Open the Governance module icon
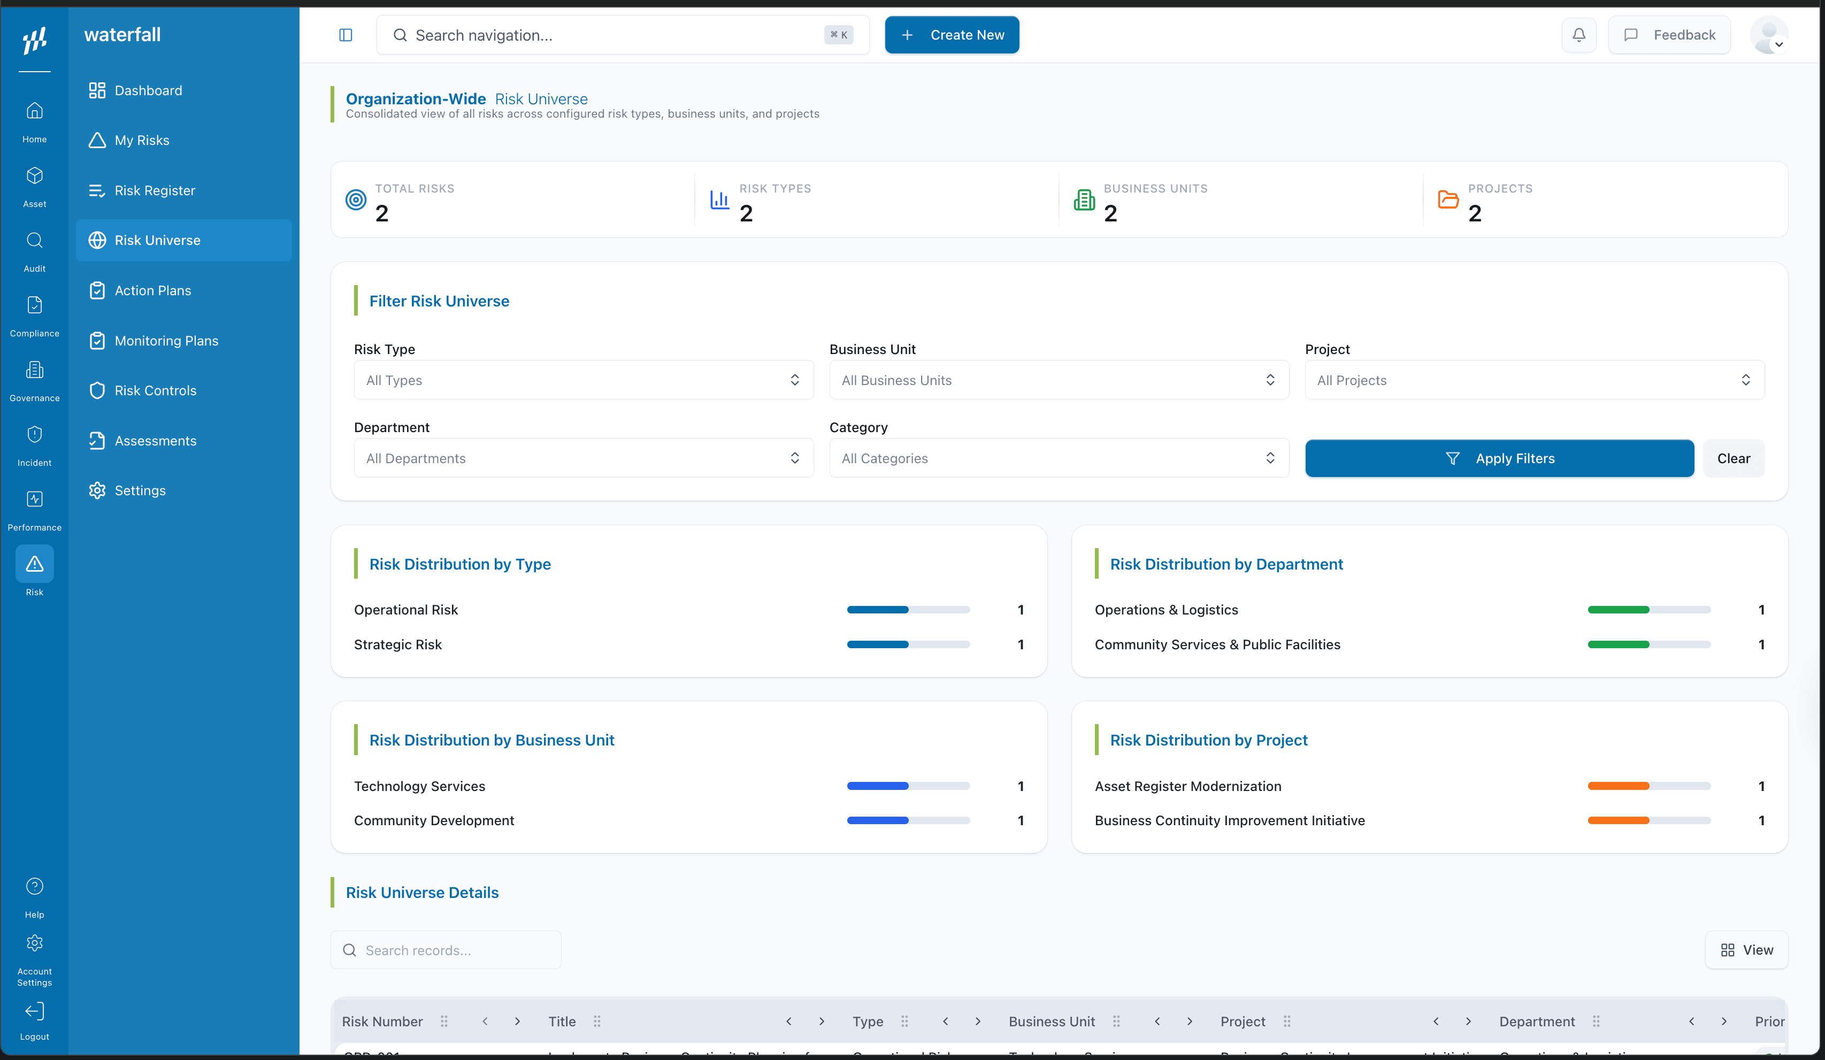Image resolution: width=1825 pixels, height=1060 pixels. click(34, 369)
